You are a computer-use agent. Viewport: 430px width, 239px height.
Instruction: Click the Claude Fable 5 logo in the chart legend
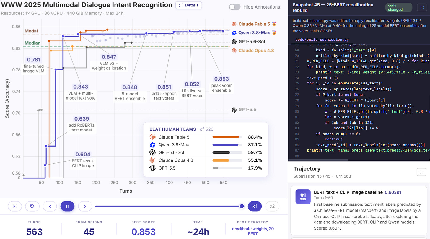(x=234, y=24)
